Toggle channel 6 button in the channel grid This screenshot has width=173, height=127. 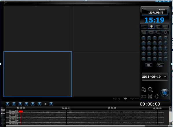[x=143, y=43]
